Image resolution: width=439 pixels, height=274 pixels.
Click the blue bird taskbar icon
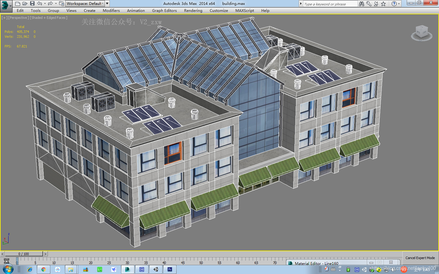113,269
